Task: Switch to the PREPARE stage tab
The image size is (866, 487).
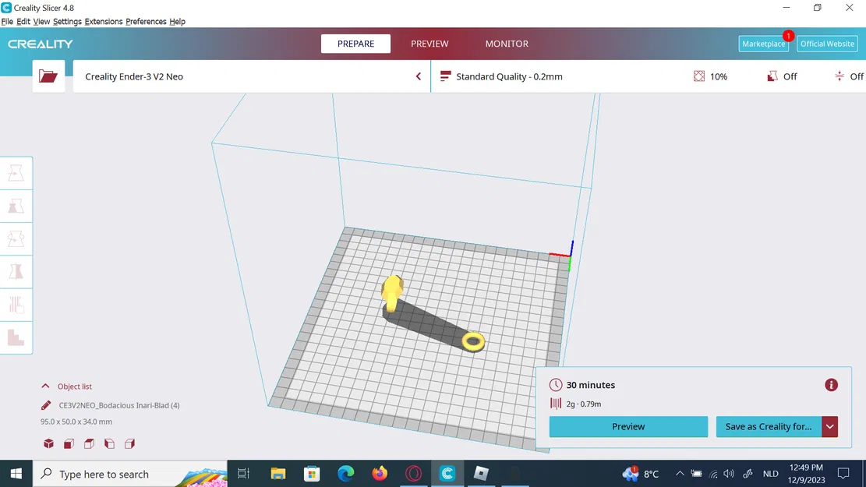Action: point(355,44)
